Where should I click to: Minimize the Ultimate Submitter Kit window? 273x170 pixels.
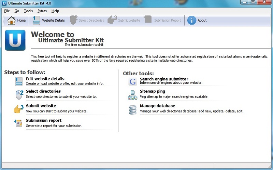coord(245,2)
